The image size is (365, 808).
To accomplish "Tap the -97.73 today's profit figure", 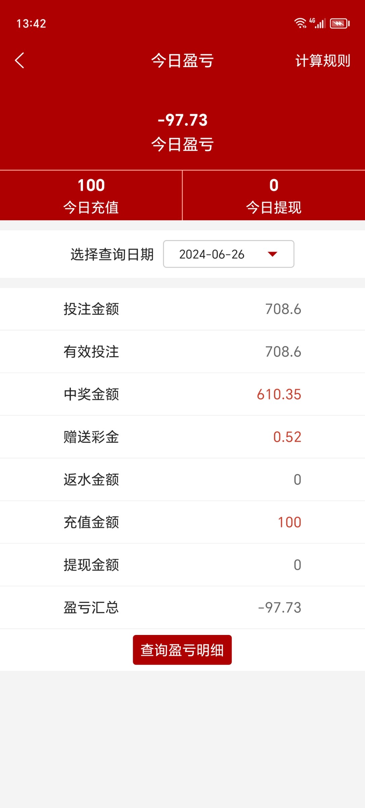I will tap(182, 120).
